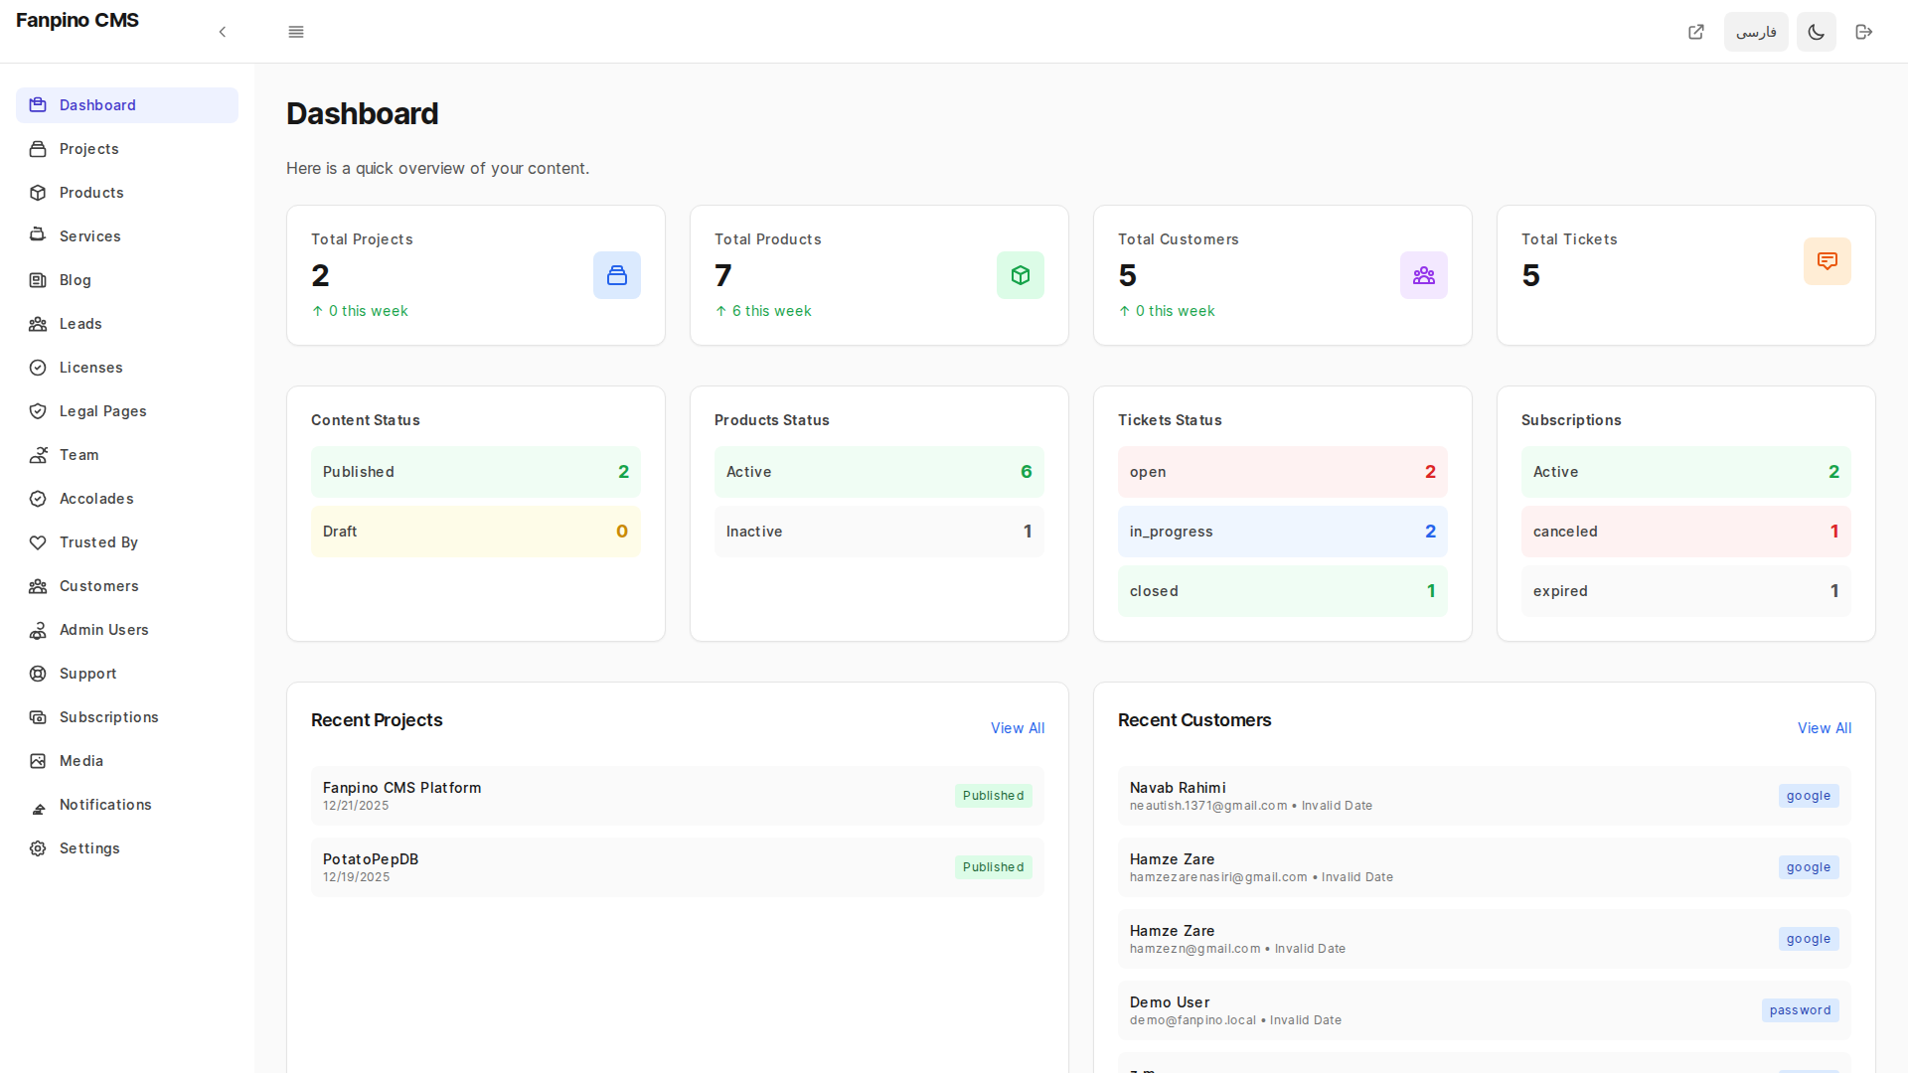
Task: Click the purple Total Customers icon
Action: click(x=1424, y=275)
